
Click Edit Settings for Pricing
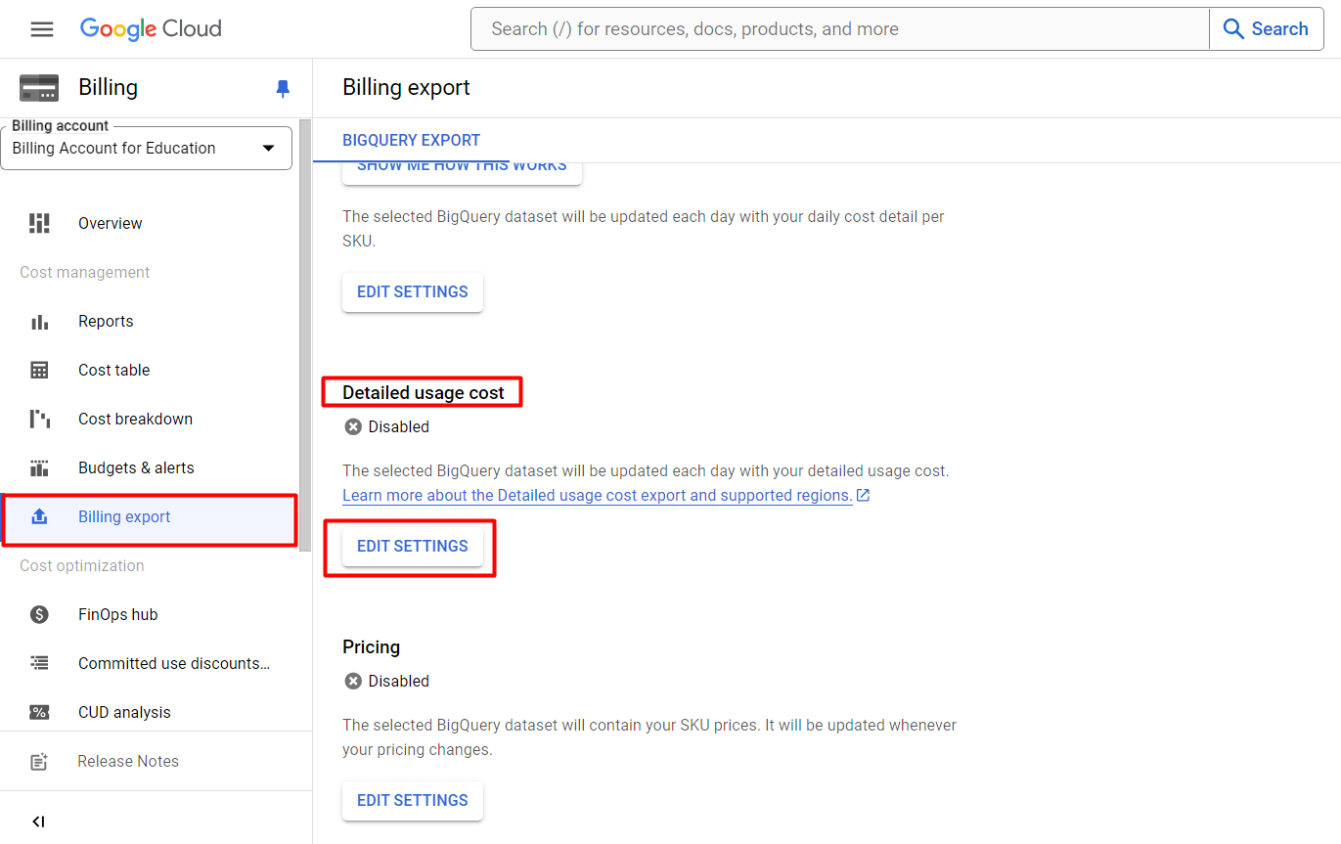(413, 800)
